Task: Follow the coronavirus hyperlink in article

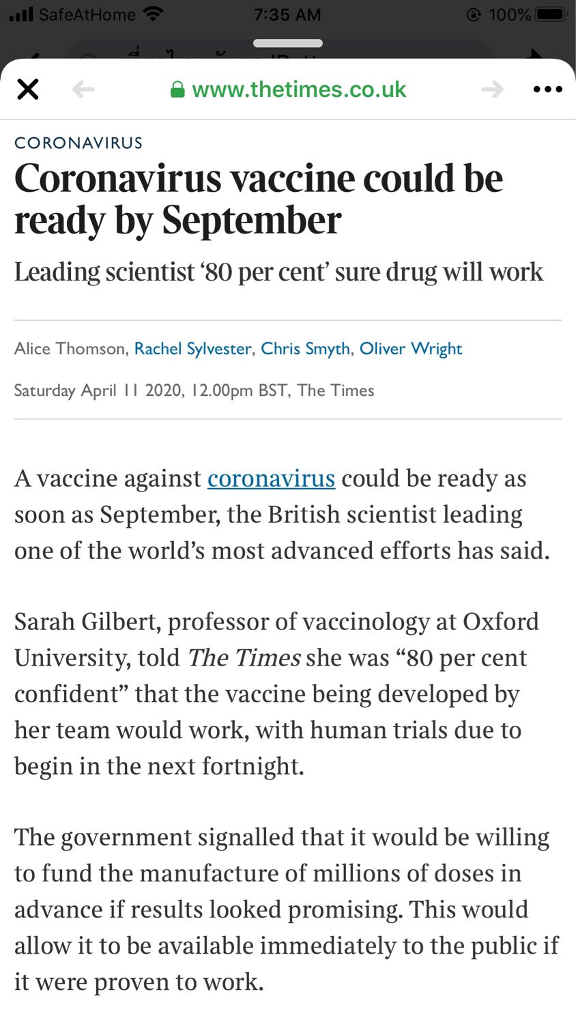Action: (271, 479)
